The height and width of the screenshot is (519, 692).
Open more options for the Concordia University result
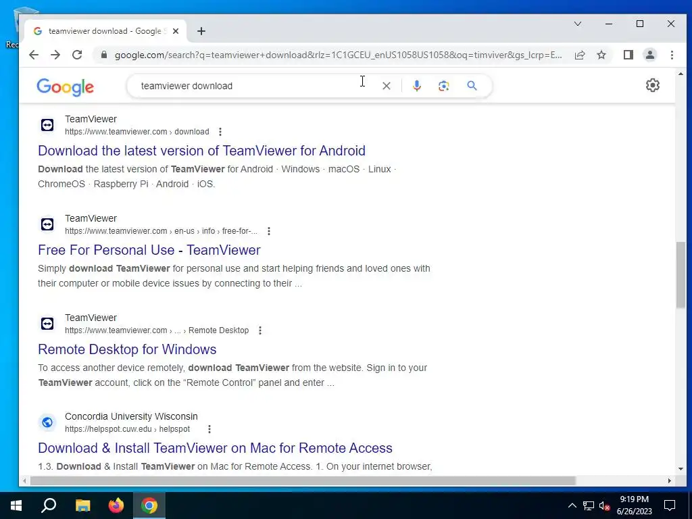(x=209, y=429)
